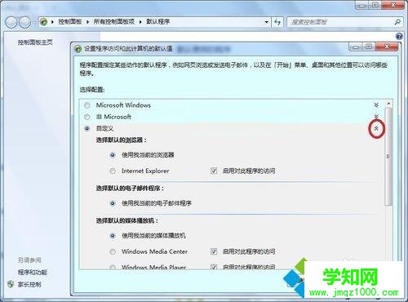This screenshot has width=408, height=302.
Task: Click the refresh button beside address bar
Action: coord(277,22)
